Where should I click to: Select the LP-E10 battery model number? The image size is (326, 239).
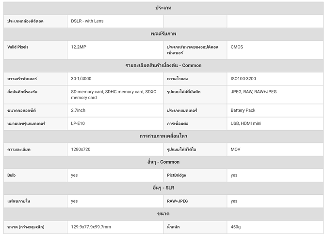78,123
